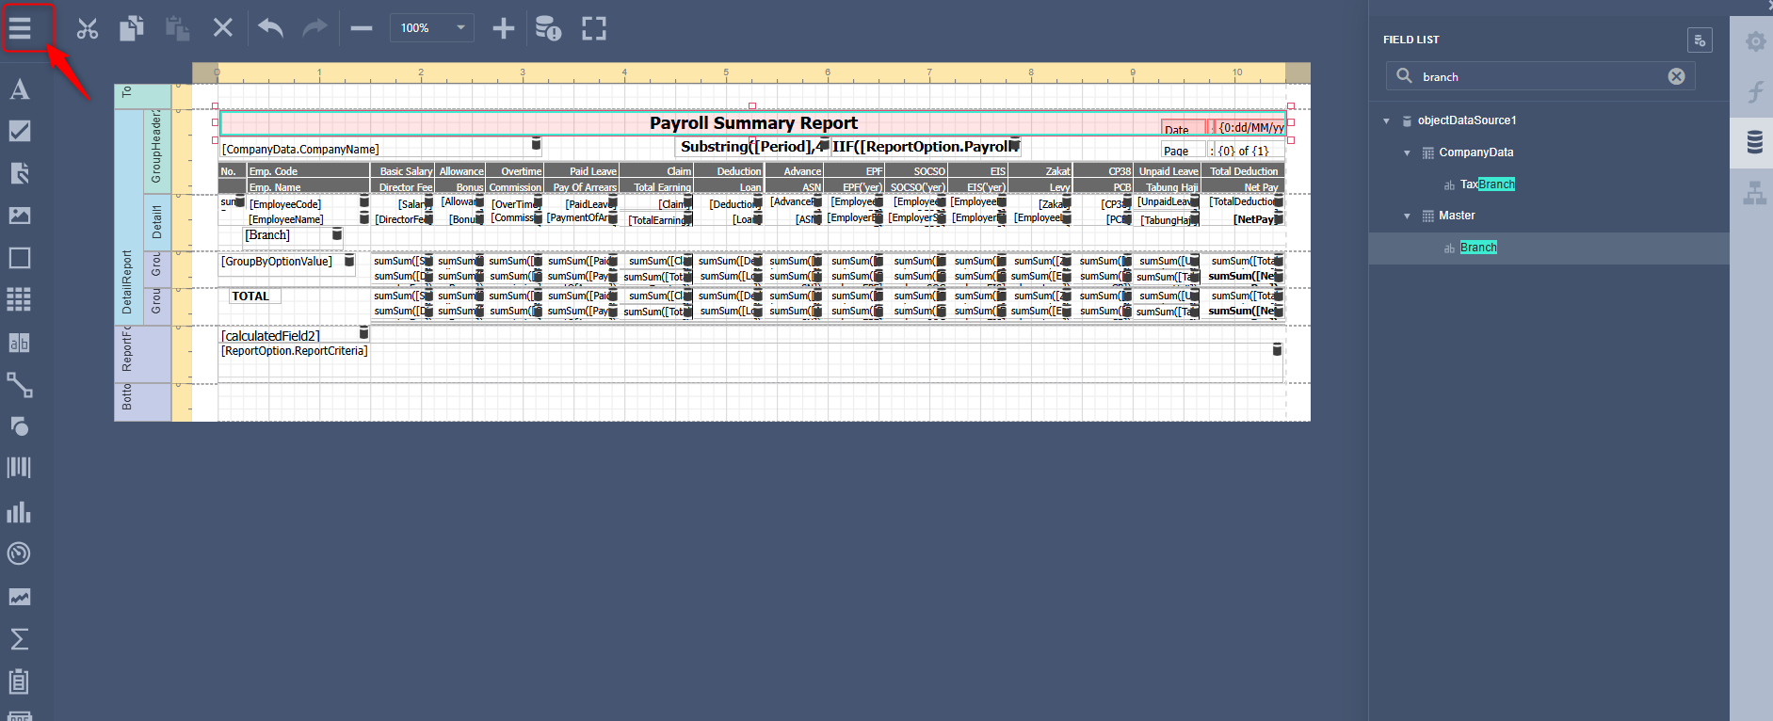Image resolution: width=1773 pixels, height=721 pixels.
Task: Click the Validate Bindings database icon
Action: [548, 28]
